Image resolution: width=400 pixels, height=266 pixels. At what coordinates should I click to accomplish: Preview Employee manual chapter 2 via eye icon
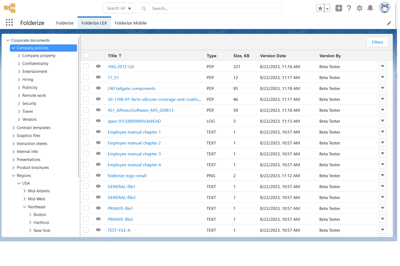[x=98, y=143]
